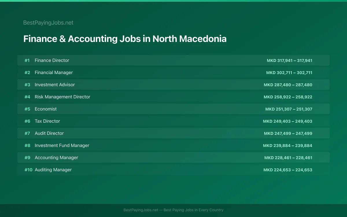The height and width of the screenshot is (217, 347).
Task: Click the salary MKD 228,461 – 228,461
Action: 288,158
